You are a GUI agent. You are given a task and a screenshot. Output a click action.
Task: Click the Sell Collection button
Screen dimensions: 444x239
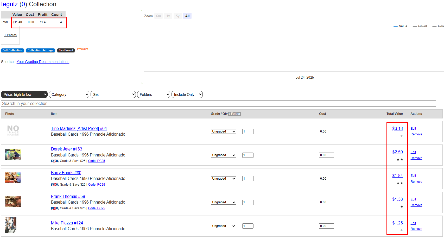click(x=12, y=50)
